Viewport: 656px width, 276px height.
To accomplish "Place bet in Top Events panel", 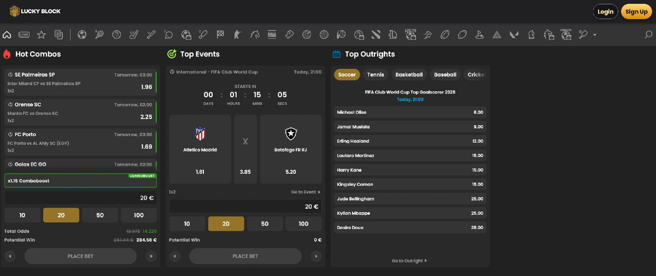I will [x=245, y=256].
